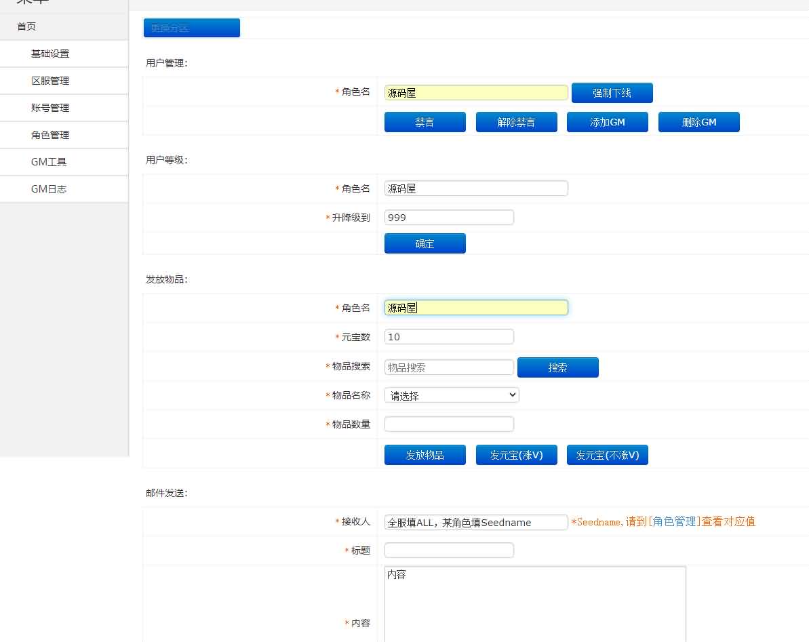Click the 搜索 button to search items
This screenshot has height=642, width=809.
[x=557, y=367]
